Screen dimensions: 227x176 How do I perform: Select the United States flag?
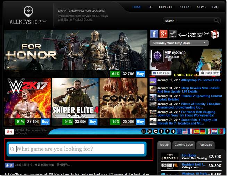point(185,131)
